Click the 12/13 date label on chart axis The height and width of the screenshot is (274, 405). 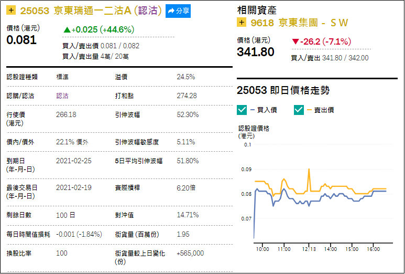click(x=309, y=249)
